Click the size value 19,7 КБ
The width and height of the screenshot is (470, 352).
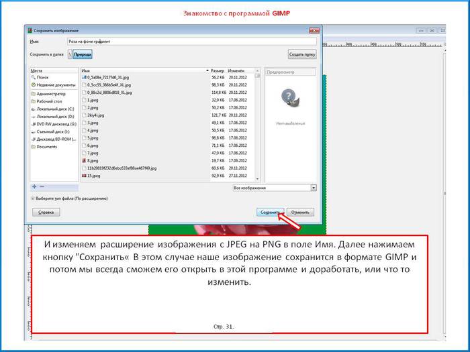pyautogui.click(x=218, y=161)
